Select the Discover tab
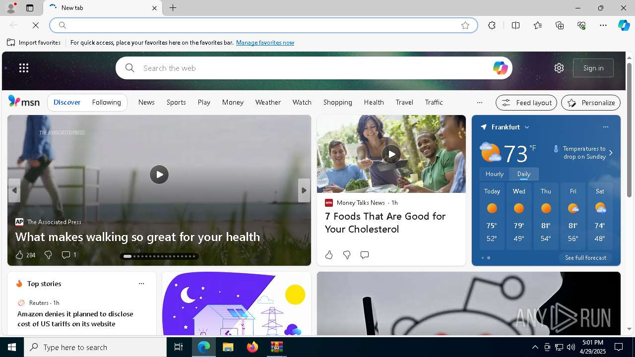Image resolution: width=635 pixels, height=357 pixels. (x=67, y=102)
